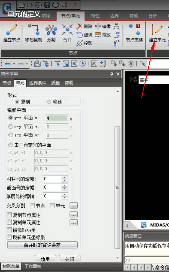The image size is (169, 272).
Task: Select the x-y 平面 radio option
Action: tap(11, 127)
